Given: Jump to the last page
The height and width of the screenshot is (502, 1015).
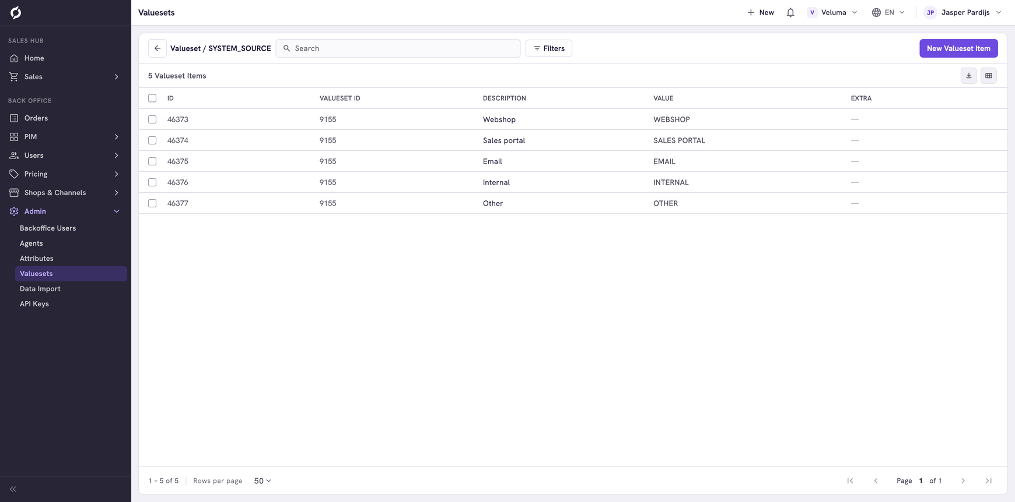Looking at the screenshot, I should click(989, 481).
